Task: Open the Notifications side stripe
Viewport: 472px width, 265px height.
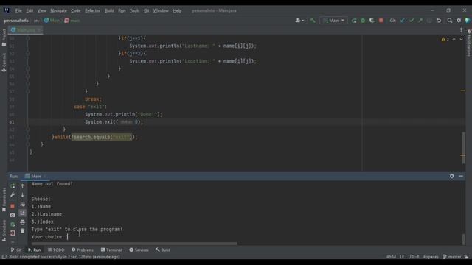Action: (469, 43)
